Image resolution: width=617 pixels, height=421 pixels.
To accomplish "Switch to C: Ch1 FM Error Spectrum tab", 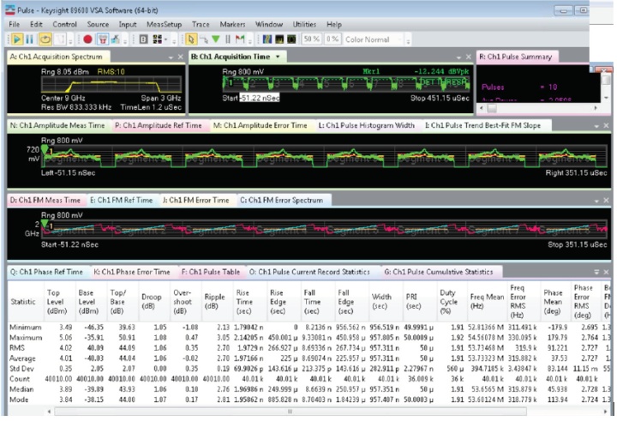I will pyautogui.click(x=282, y=200).
